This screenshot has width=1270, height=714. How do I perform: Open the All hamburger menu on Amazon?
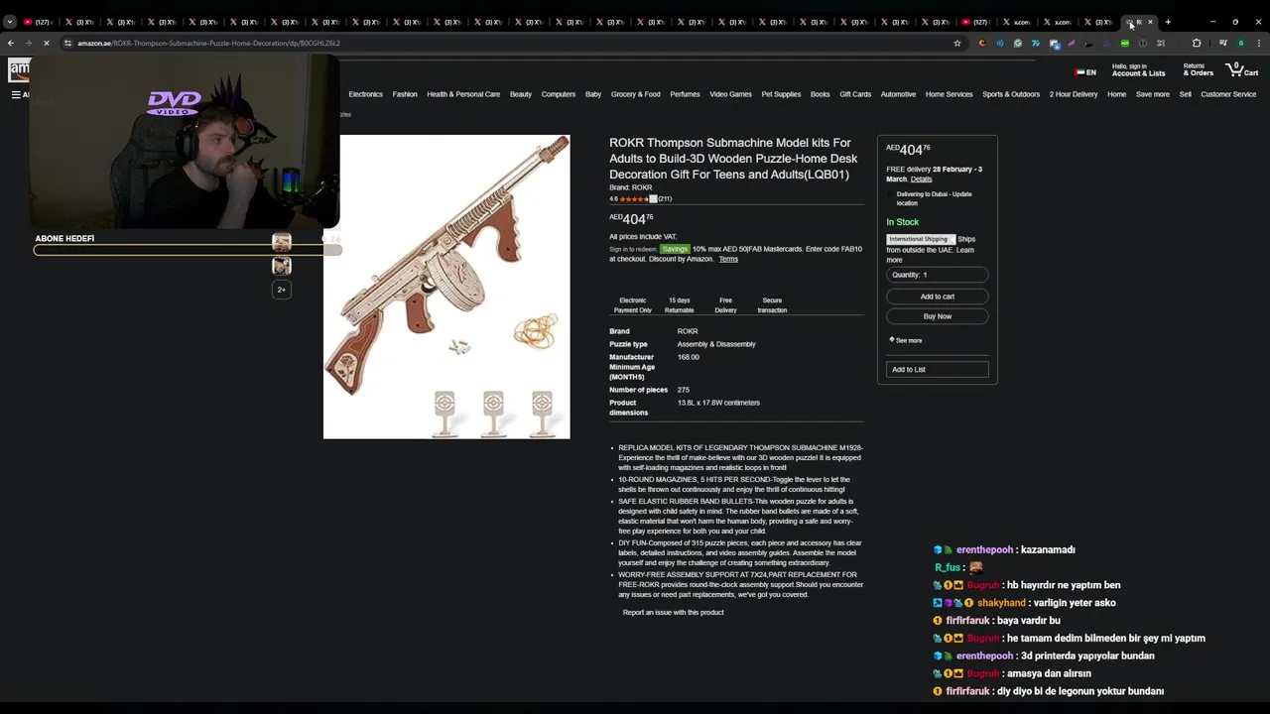click(x=20, y=94)
